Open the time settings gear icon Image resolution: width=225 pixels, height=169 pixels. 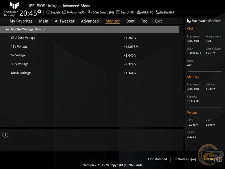[39, 11]
